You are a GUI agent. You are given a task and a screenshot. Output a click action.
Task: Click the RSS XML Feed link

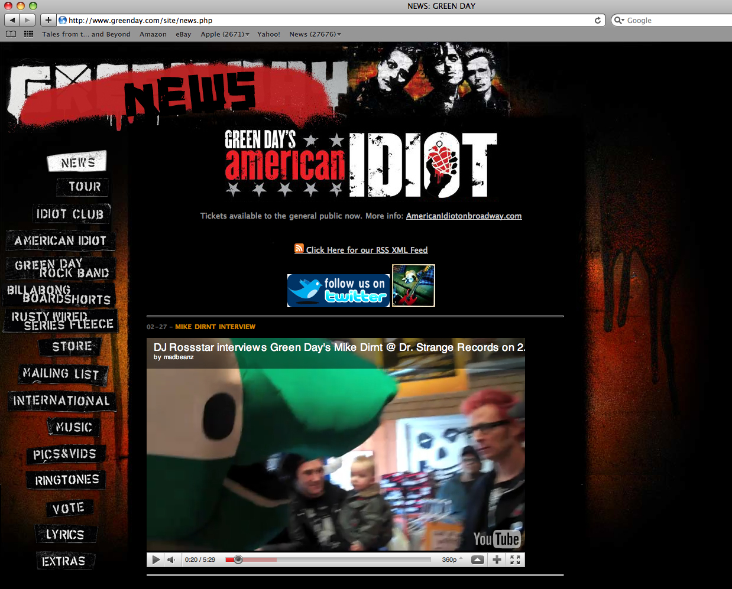[x=367, y=250]
